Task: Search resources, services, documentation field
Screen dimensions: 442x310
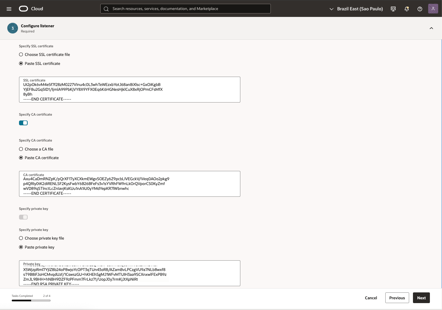Action: 185,9
